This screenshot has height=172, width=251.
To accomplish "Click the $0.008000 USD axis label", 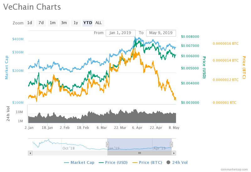I will point(190,37).
